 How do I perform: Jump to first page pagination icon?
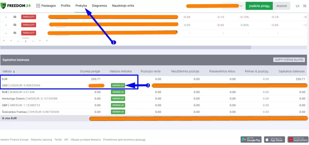[4, 41]
